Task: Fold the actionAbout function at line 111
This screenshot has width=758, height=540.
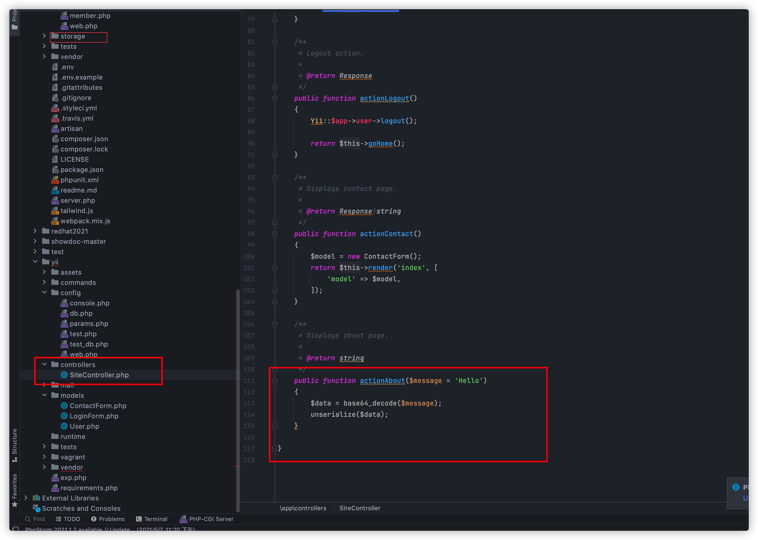Action: tap(275, 381)
